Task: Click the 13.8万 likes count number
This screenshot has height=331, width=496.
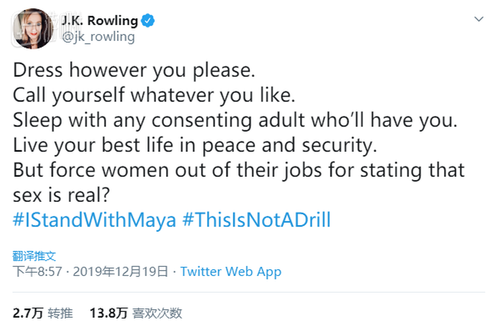Action: pyautogui.click(x=108, y=313)
